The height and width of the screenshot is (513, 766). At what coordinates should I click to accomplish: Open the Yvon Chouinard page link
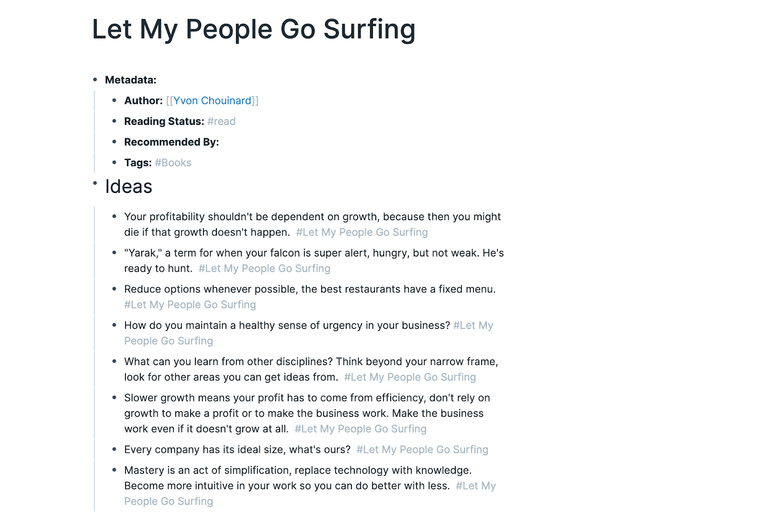(212, 100)
